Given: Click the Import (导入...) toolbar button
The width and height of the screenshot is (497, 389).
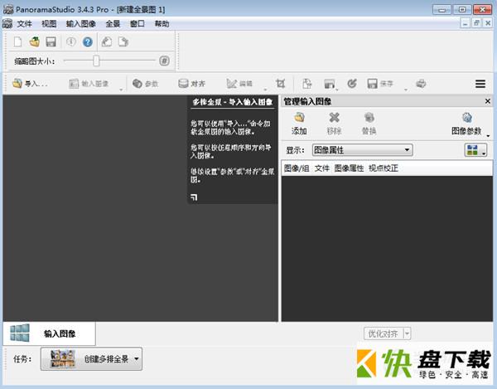Looking at the screenshot, I should [x=30, y=84].
